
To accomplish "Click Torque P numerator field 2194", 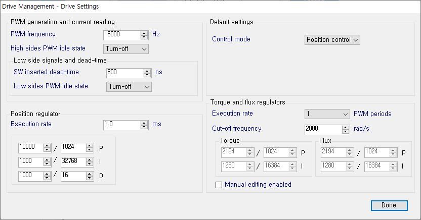I will click(234, 152).
